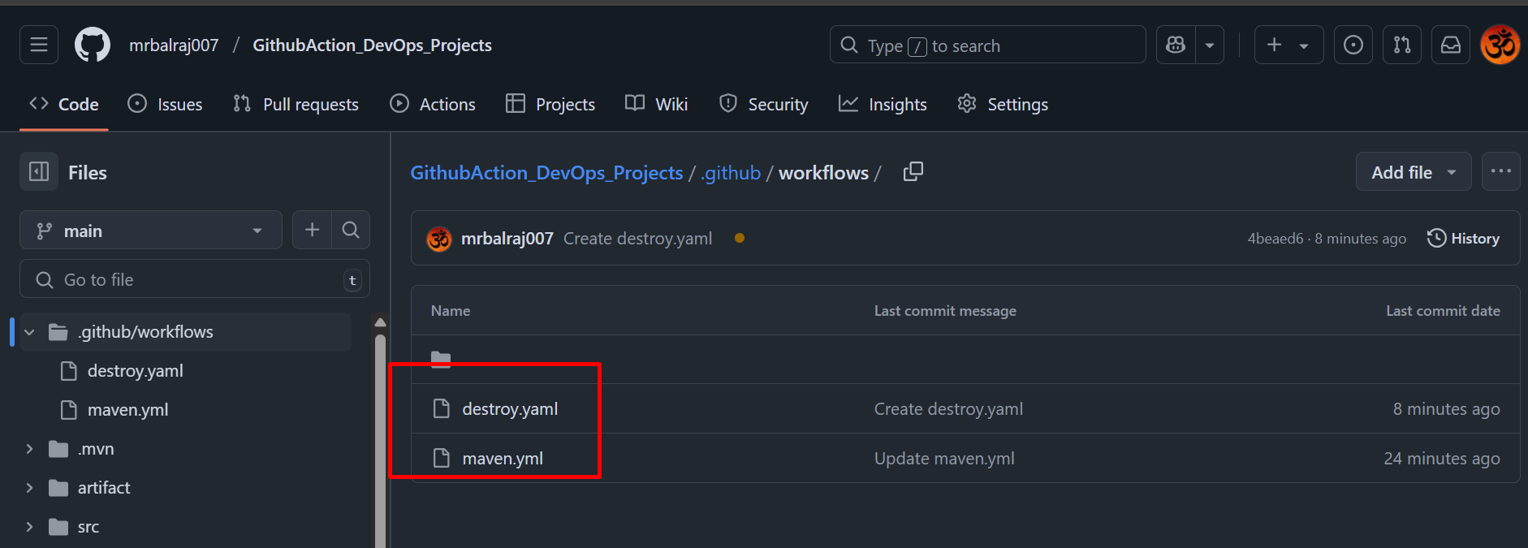
Task: Go to .github breadcrumb link
Action: coord(731,173)
